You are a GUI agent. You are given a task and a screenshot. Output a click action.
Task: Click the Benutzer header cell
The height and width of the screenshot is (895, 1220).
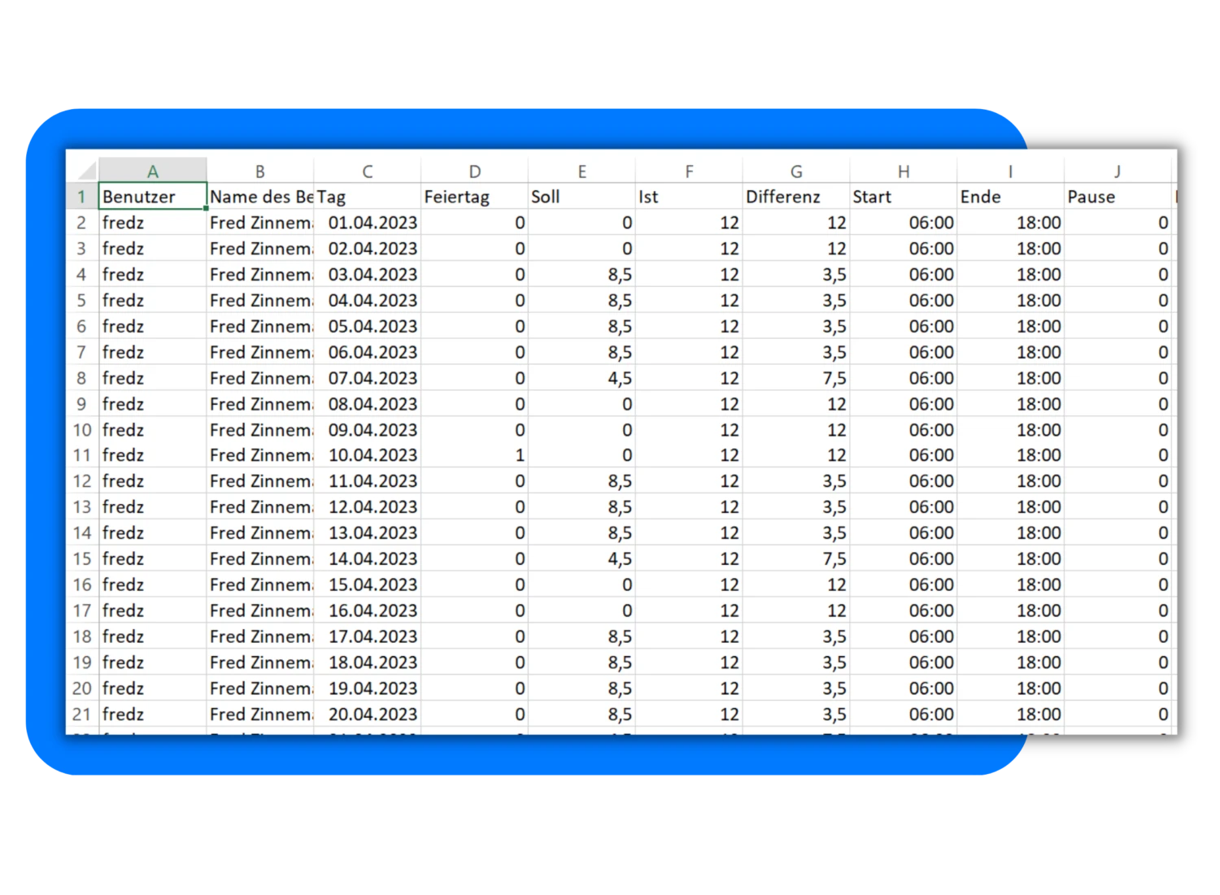pos(153,197)
